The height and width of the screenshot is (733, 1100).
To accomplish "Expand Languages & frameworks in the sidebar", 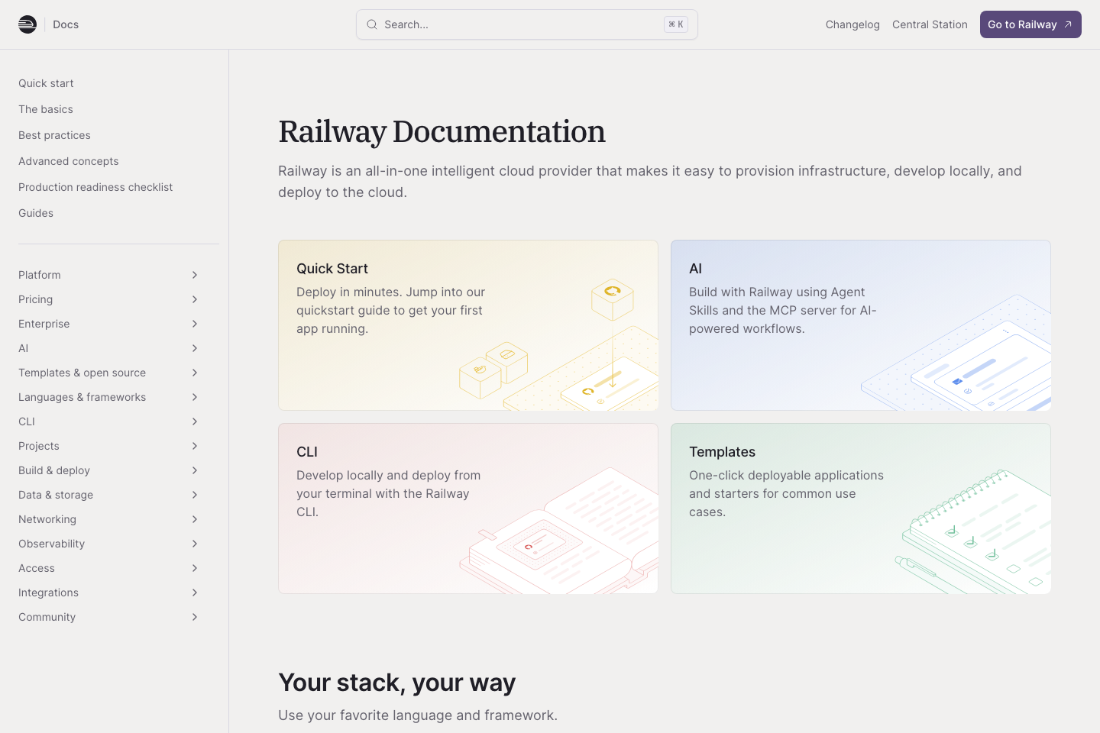I will point(195,397).
